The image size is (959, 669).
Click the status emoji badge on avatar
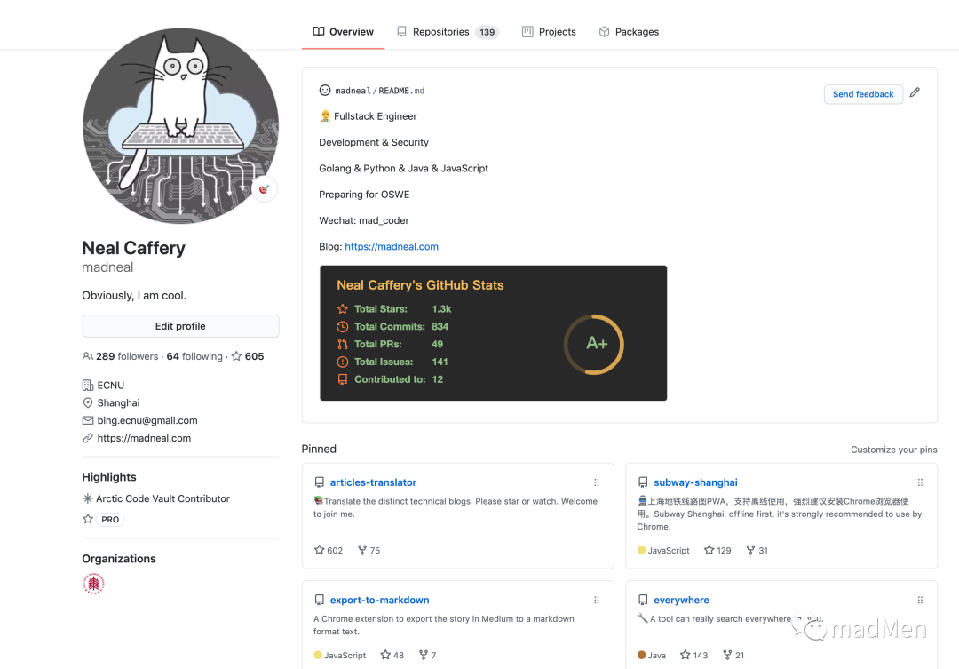[265, 189]
